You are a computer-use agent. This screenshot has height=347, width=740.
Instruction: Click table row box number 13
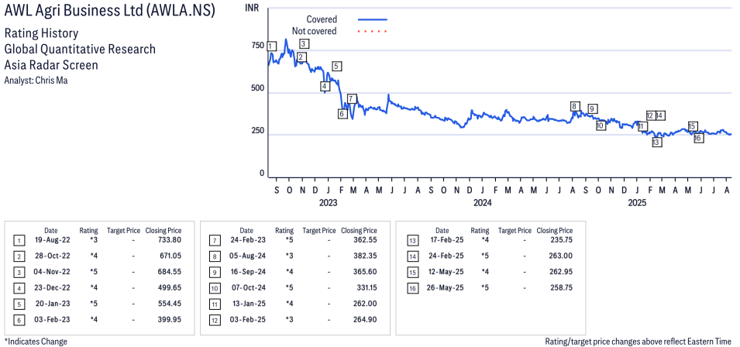click(x=411, y=242)
